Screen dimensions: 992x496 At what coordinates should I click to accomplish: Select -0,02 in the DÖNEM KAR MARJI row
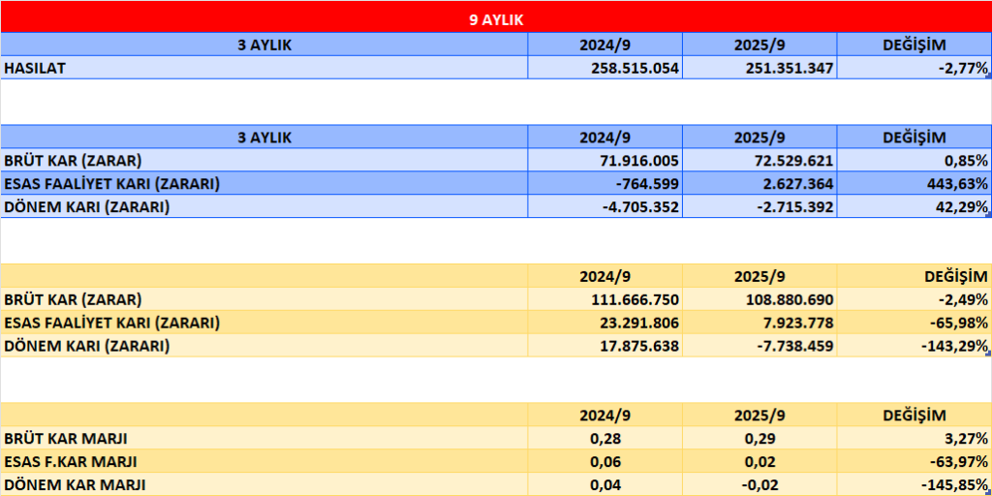759,484
